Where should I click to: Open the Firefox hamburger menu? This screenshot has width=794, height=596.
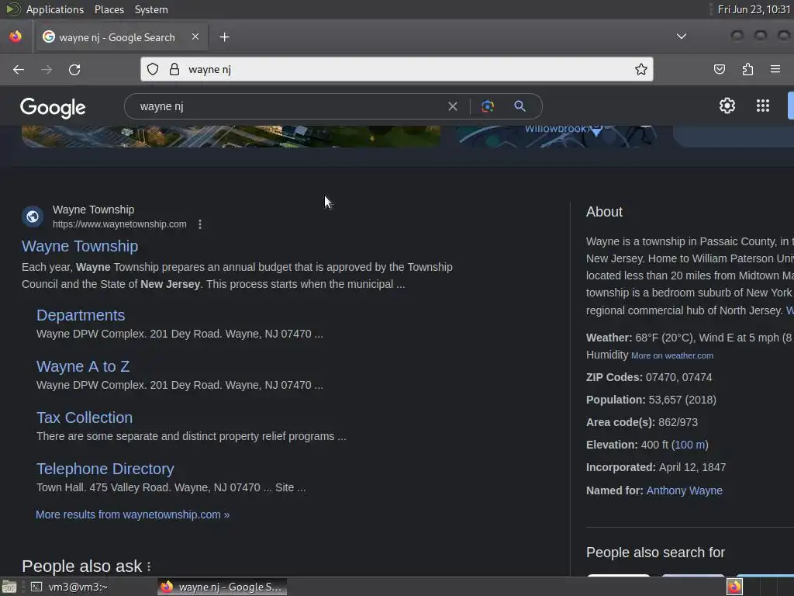[775, 69]
